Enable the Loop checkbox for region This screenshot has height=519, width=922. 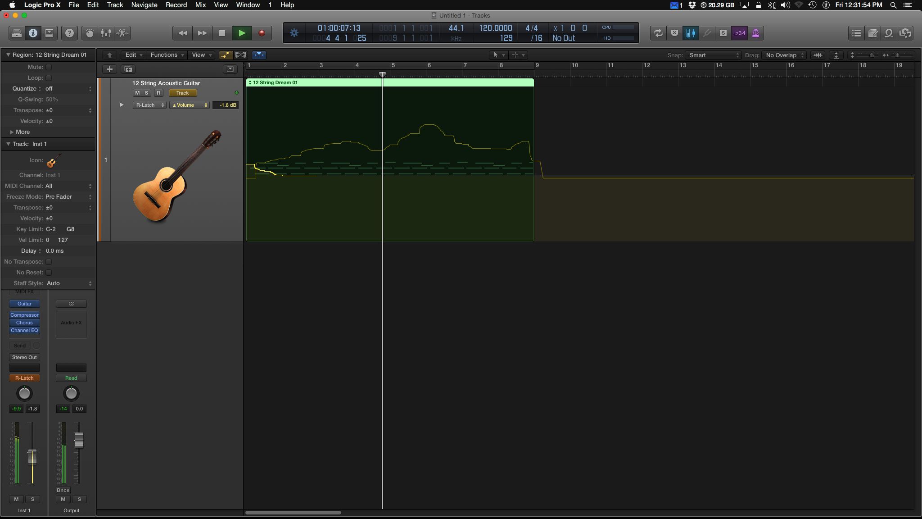coord(49,77)
